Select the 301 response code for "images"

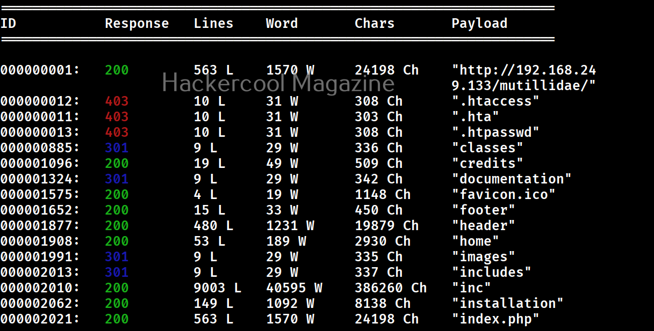coord(117,257)
